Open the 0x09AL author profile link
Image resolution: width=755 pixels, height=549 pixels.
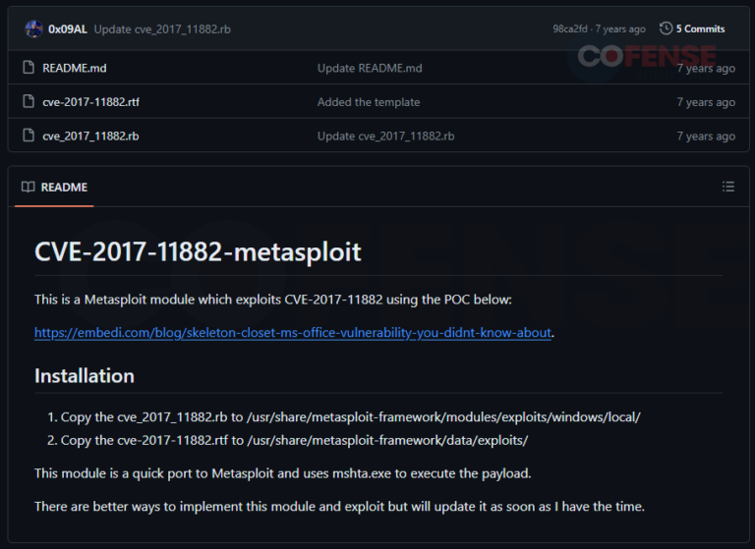[67, 29]
